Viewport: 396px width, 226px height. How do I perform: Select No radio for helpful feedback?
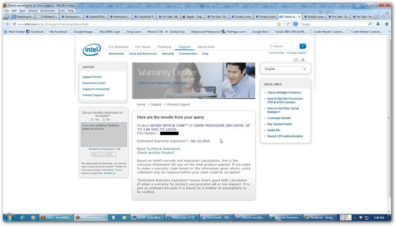click(x=104, y=120)
